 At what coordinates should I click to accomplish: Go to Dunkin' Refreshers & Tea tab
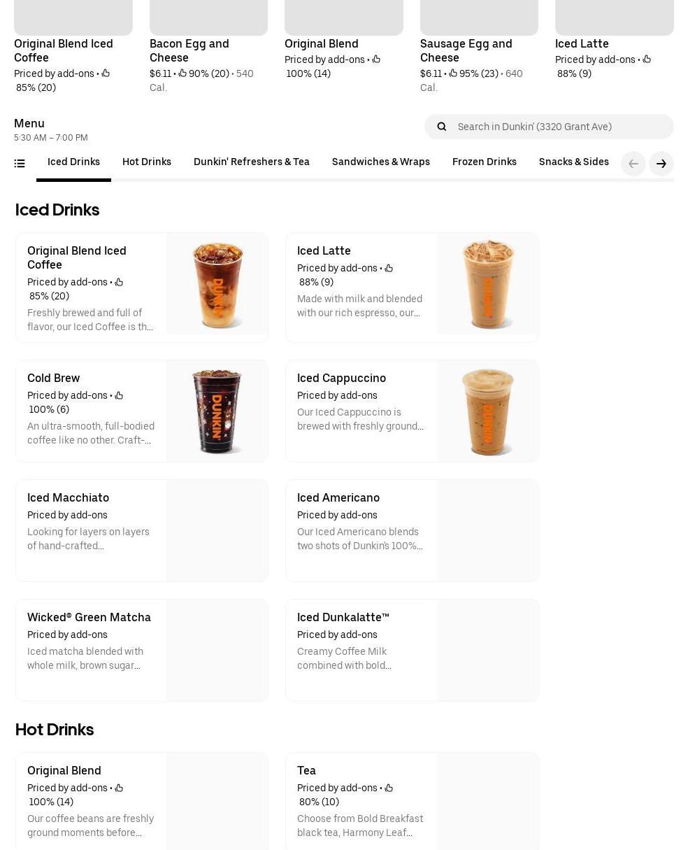(252, 162)
